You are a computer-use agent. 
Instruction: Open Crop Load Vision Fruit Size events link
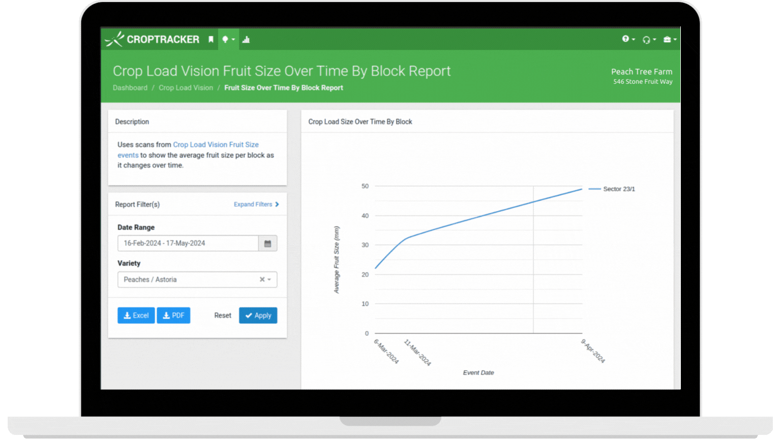[x=188, y=150]
